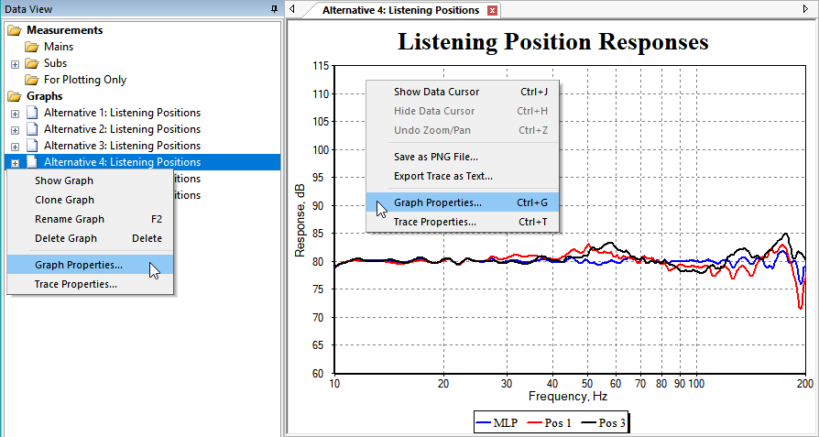Click the Alternative 1 graph document icon

(x=32, y=113)
